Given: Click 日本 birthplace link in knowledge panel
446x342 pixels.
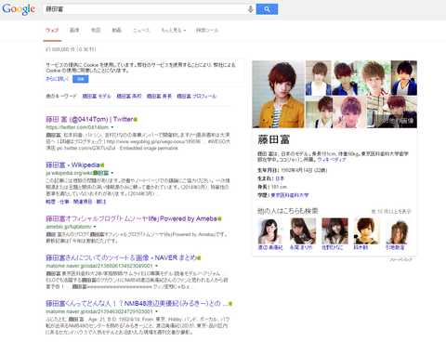Looking at the screenshot, I should point(280,178).
